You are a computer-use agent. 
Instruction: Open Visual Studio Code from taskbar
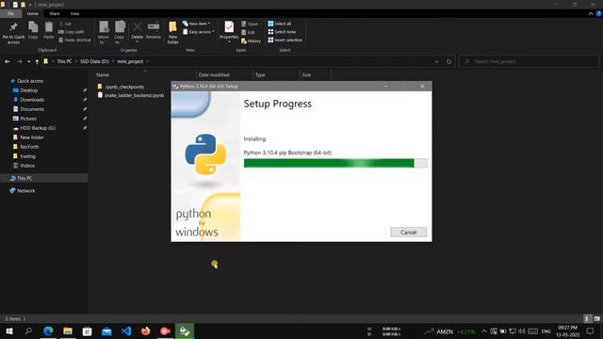coord(126,331)
